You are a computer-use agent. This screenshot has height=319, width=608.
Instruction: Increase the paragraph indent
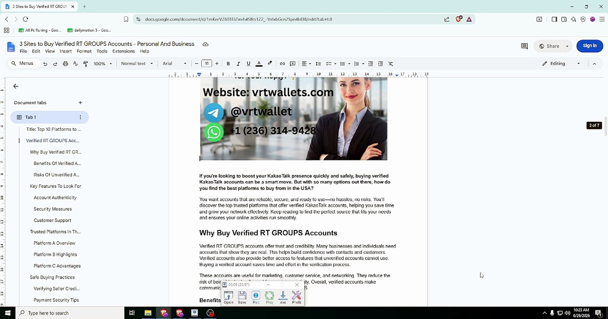coord(380,64)
